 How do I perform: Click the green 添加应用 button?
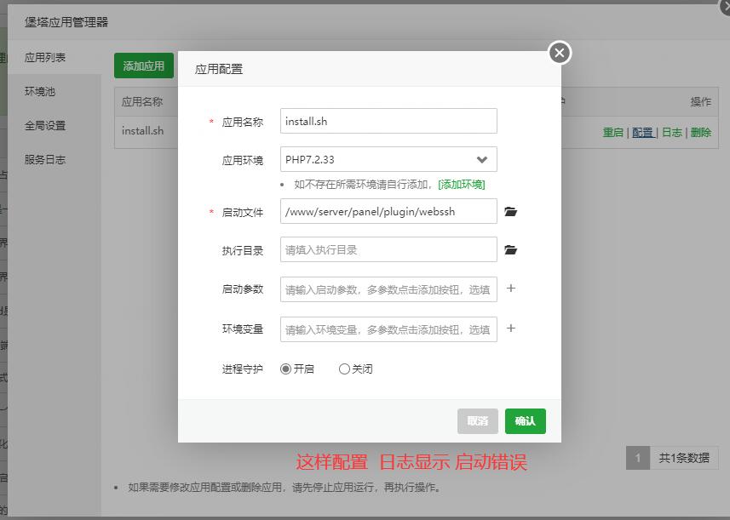pos(144,66)
